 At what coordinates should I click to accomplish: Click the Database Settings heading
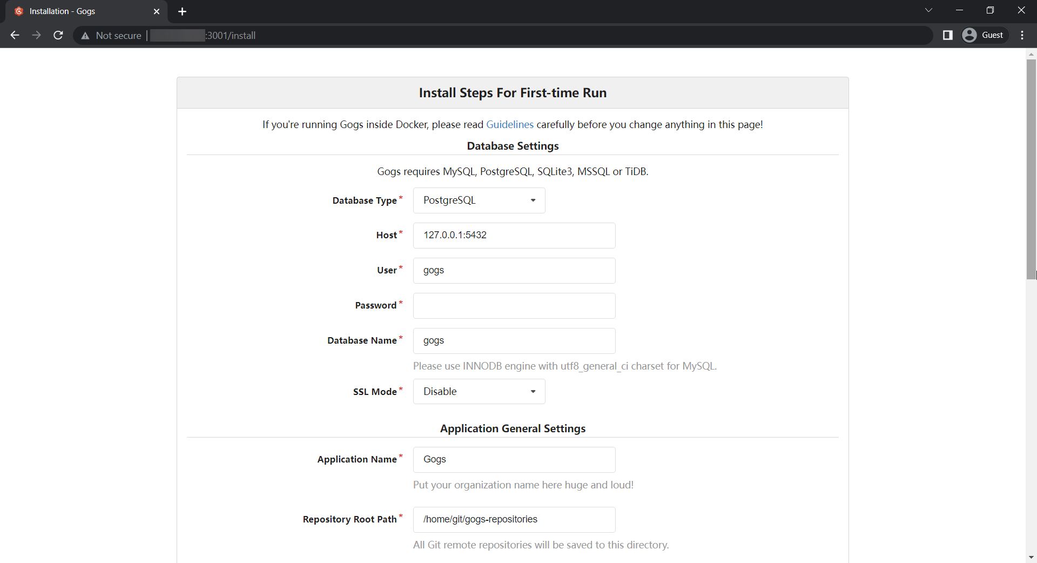pyautogui.click(x=513, y=146)
